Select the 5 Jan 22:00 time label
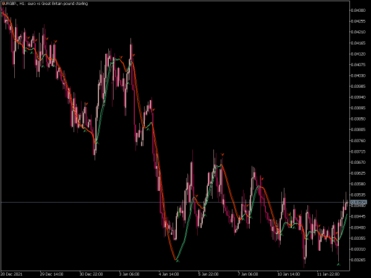Viewport: 371px width, 278px height. point(208,274)
